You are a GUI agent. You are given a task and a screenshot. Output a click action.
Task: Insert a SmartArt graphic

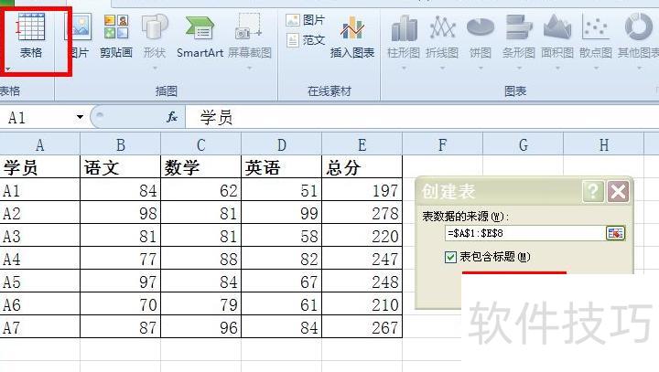tap(200, 36)
